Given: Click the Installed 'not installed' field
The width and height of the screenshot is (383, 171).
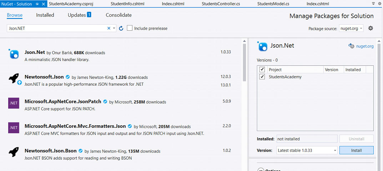Looking at the screenshot, I should 307,139.
